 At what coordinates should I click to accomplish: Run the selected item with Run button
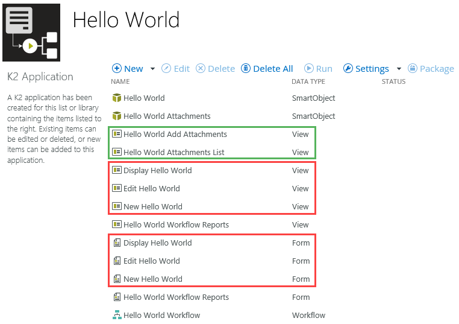pyautogui.click(x=318, y=69)
